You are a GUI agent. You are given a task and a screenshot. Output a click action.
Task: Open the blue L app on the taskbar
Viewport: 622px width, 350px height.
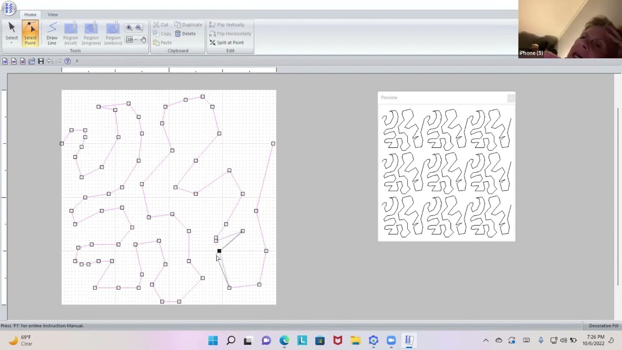pyautogui.click(x=302, y=340)
